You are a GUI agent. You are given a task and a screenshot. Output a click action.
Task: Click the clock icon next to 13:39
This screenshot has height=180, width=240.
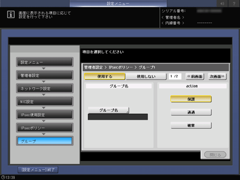(3, 177)
